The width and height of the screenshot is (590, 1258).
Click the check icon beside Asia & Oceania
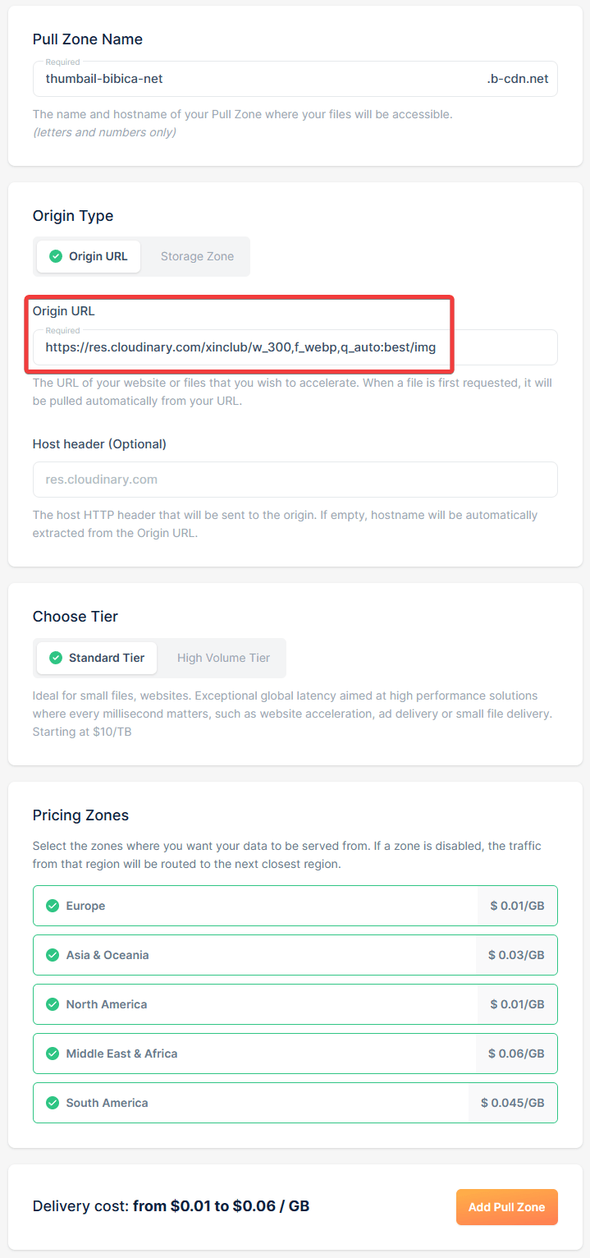click(53, 955)
